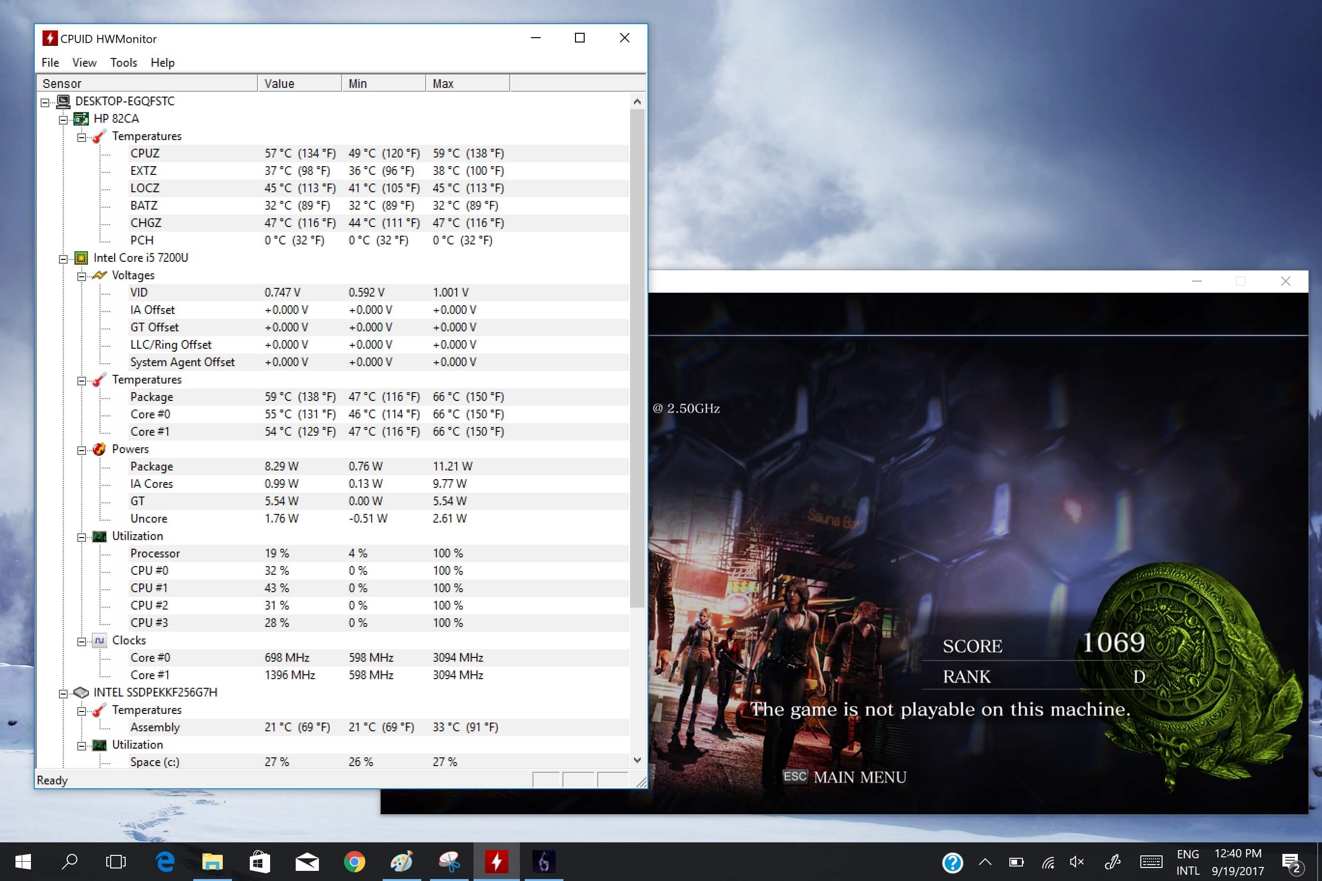Open the Windows Store taskbar icon
Image resolution: width=1322 pixels, height=881 pixels.
click(x=259, y=862)
